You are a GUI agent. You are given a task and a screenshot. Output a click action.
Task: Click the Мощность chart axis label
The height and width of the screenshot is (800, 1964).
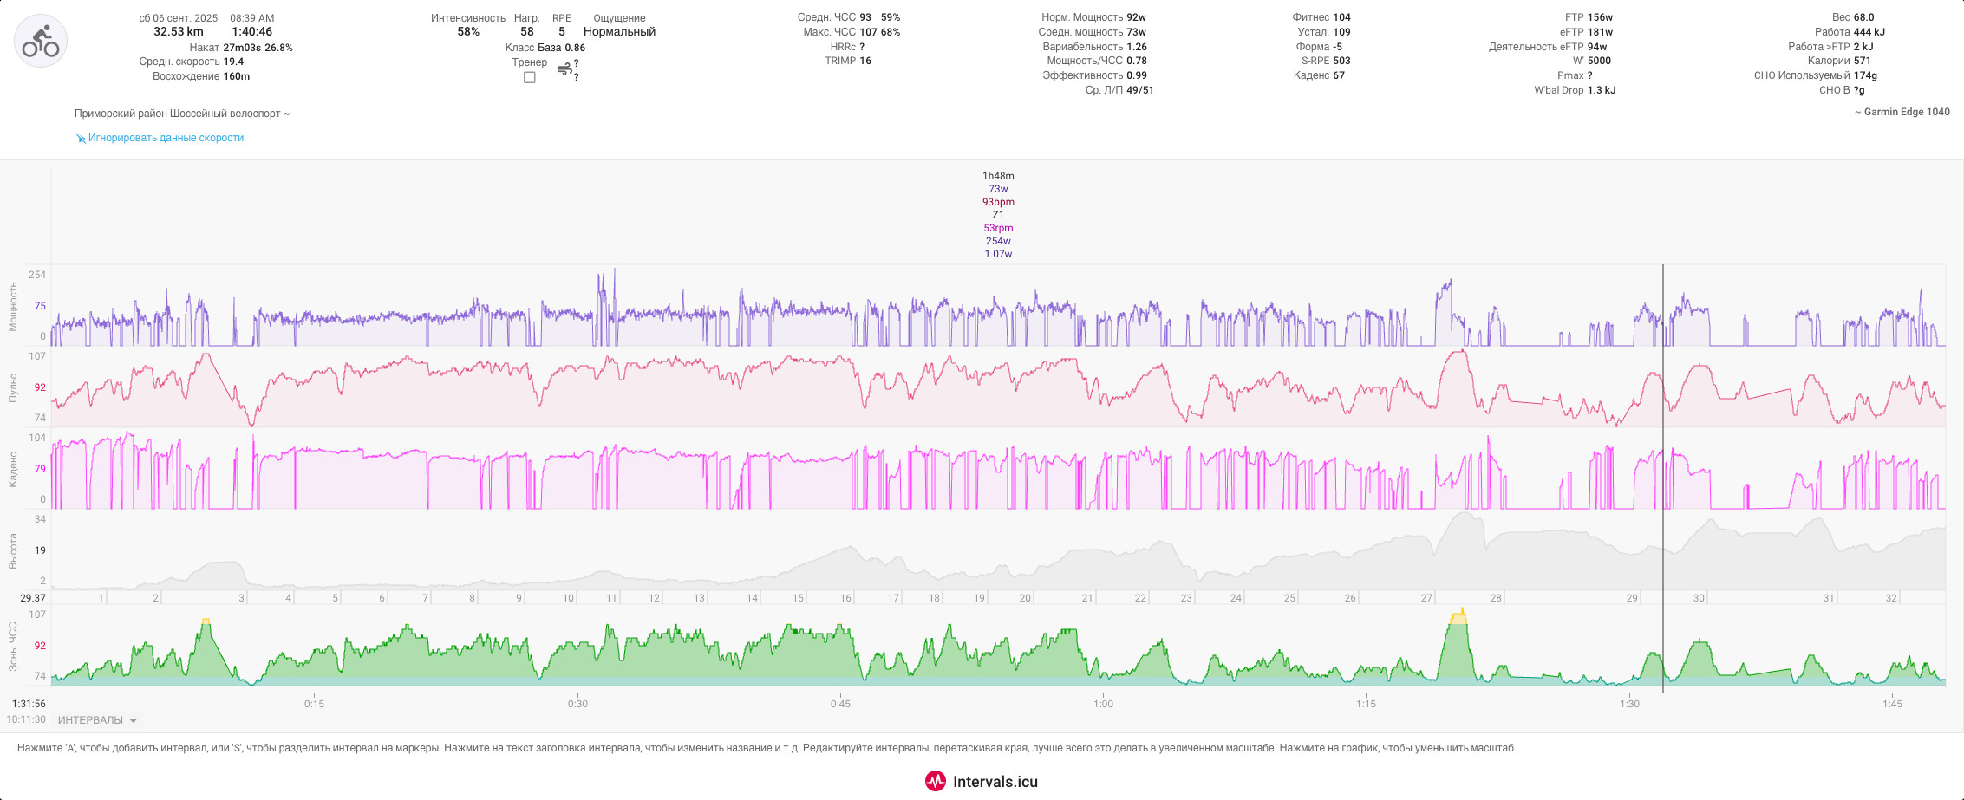(13, 306)
